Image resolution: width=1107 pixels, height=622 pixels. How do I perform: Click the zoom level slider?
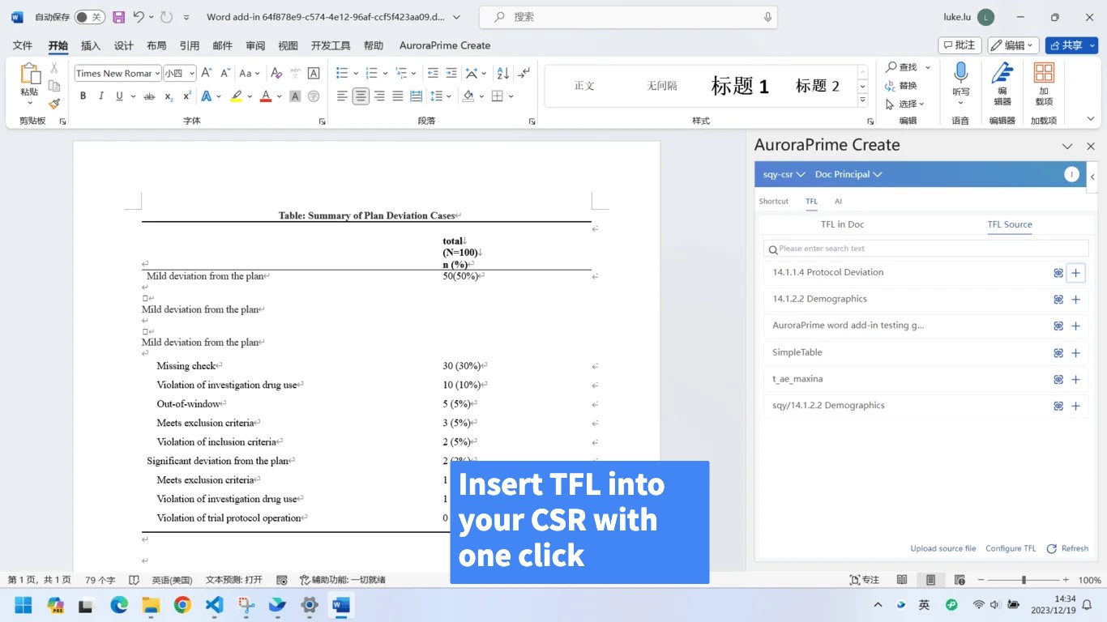pos(1024,580)
